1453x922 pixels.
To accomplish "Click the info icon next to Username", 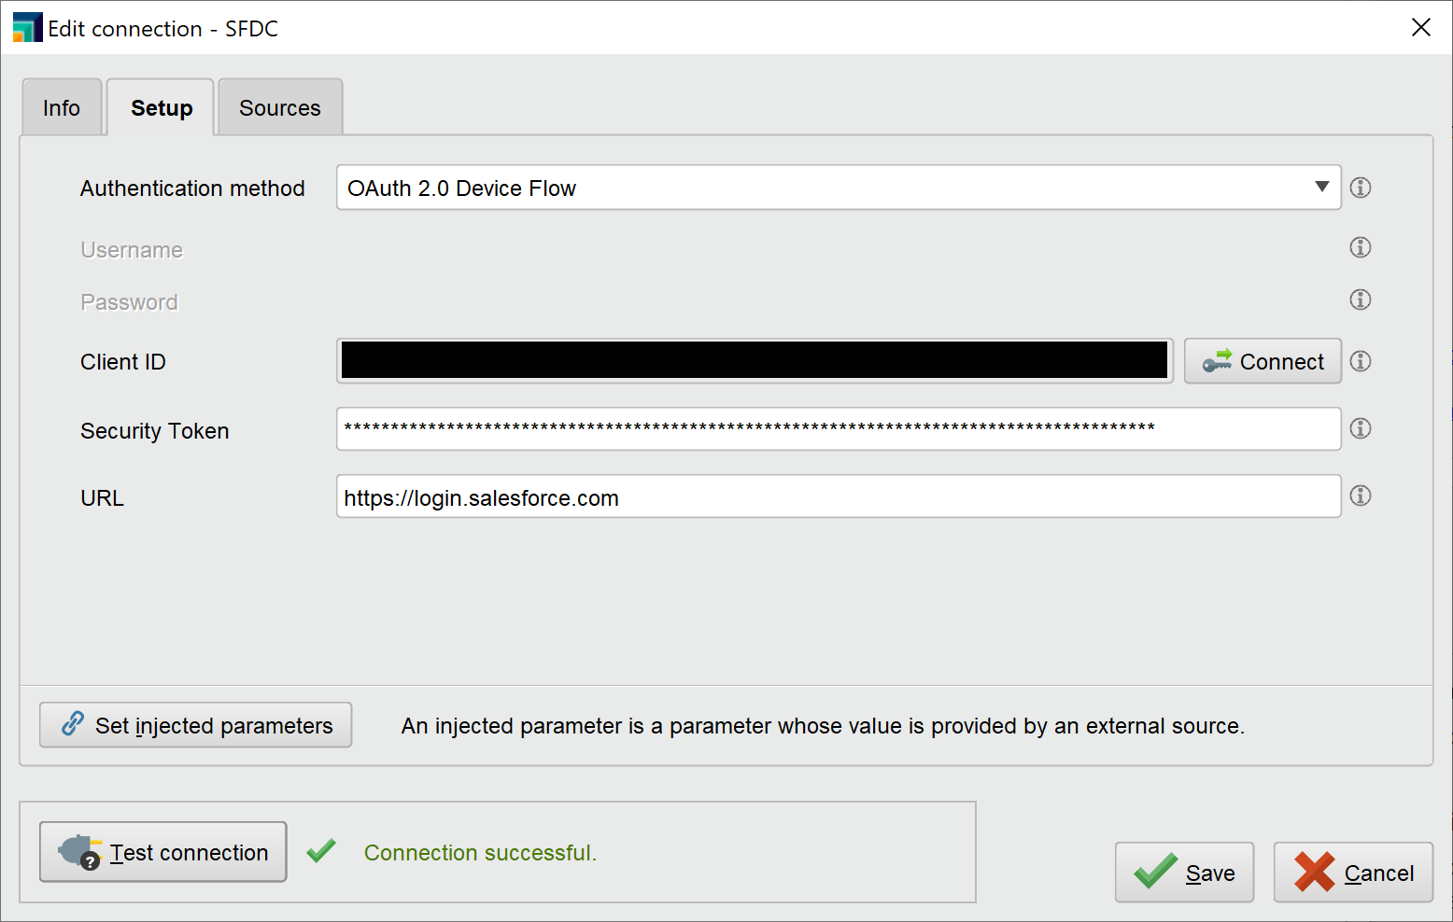I will click(1361, 247).
